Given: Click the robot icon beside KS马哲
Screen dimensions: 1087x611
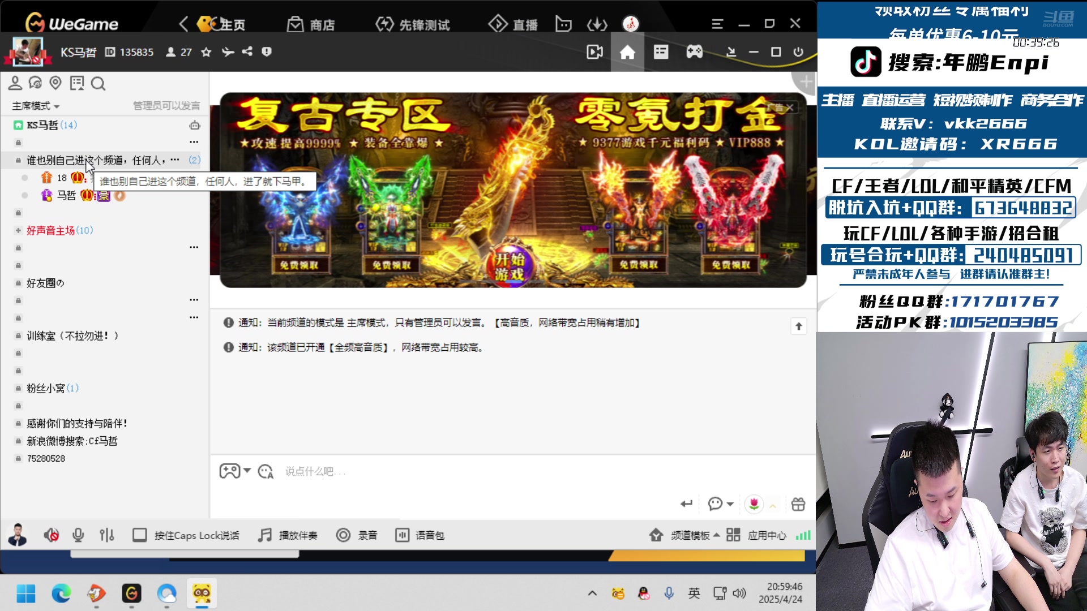Looking at the screenshot, I should pyautogui.click(x=195, y=125).
